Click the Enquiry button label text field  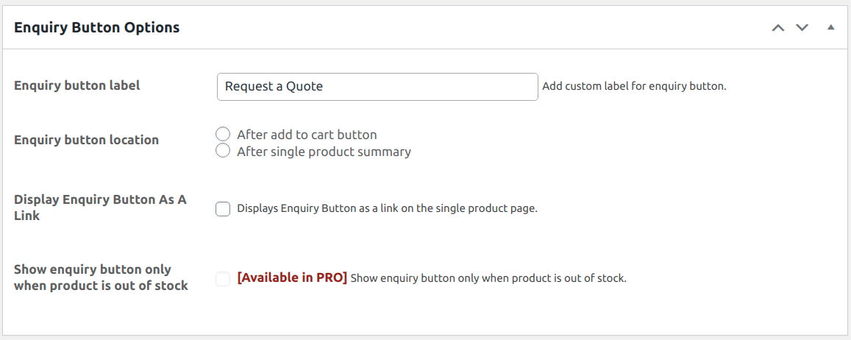coord(377,86)
